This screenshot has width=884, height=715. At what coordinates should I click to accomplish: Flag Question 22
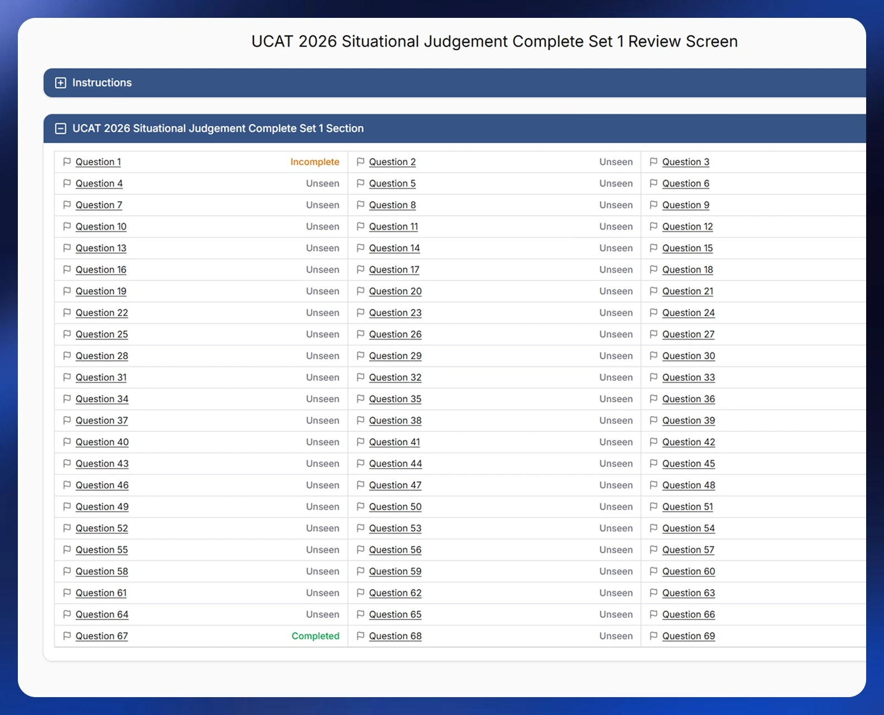pos(67,313)
